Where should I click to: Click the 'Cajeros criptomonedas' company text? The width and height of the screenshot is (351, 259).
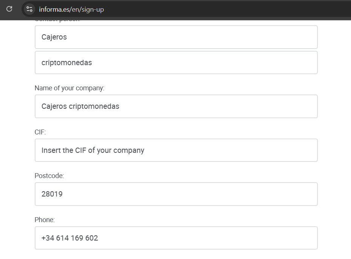point(80,106)
